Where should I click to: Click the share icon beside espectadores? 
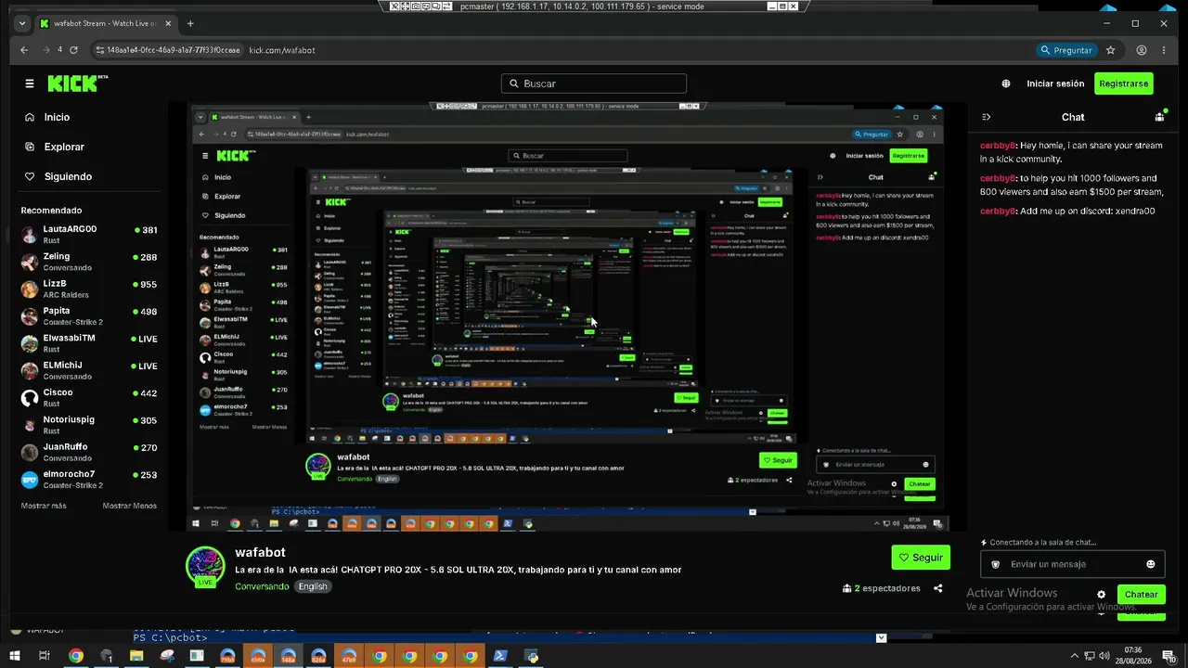[x=938, y=588]
